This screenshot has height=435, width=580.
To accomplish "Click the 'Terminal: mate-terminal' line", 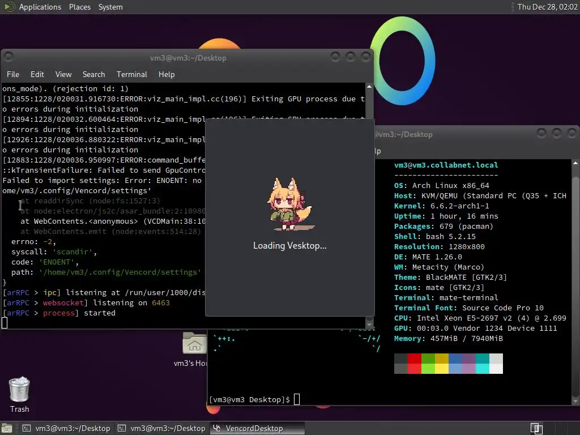I will pos(446,297).
